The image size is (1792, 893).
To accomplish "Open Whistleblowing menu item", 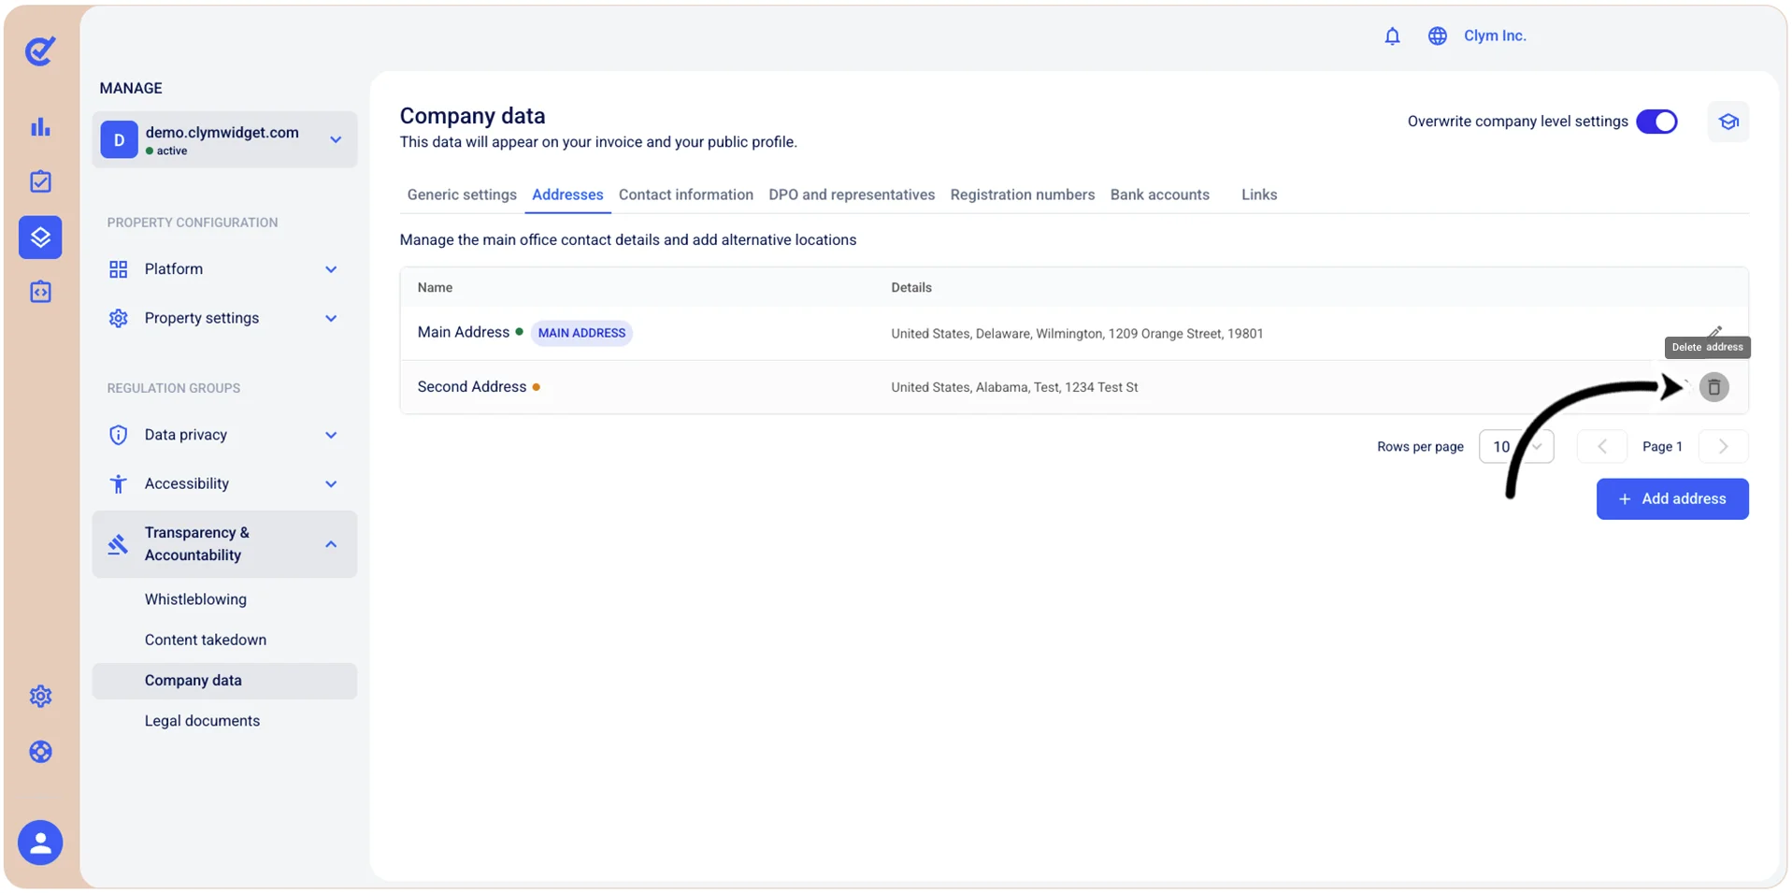I will (195, 599).
